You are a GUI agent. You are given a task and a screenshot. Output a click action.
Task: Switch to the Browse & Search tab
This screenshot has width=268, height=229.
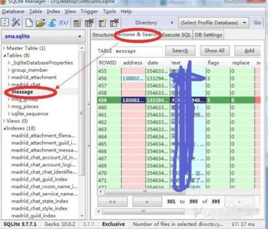138,35
